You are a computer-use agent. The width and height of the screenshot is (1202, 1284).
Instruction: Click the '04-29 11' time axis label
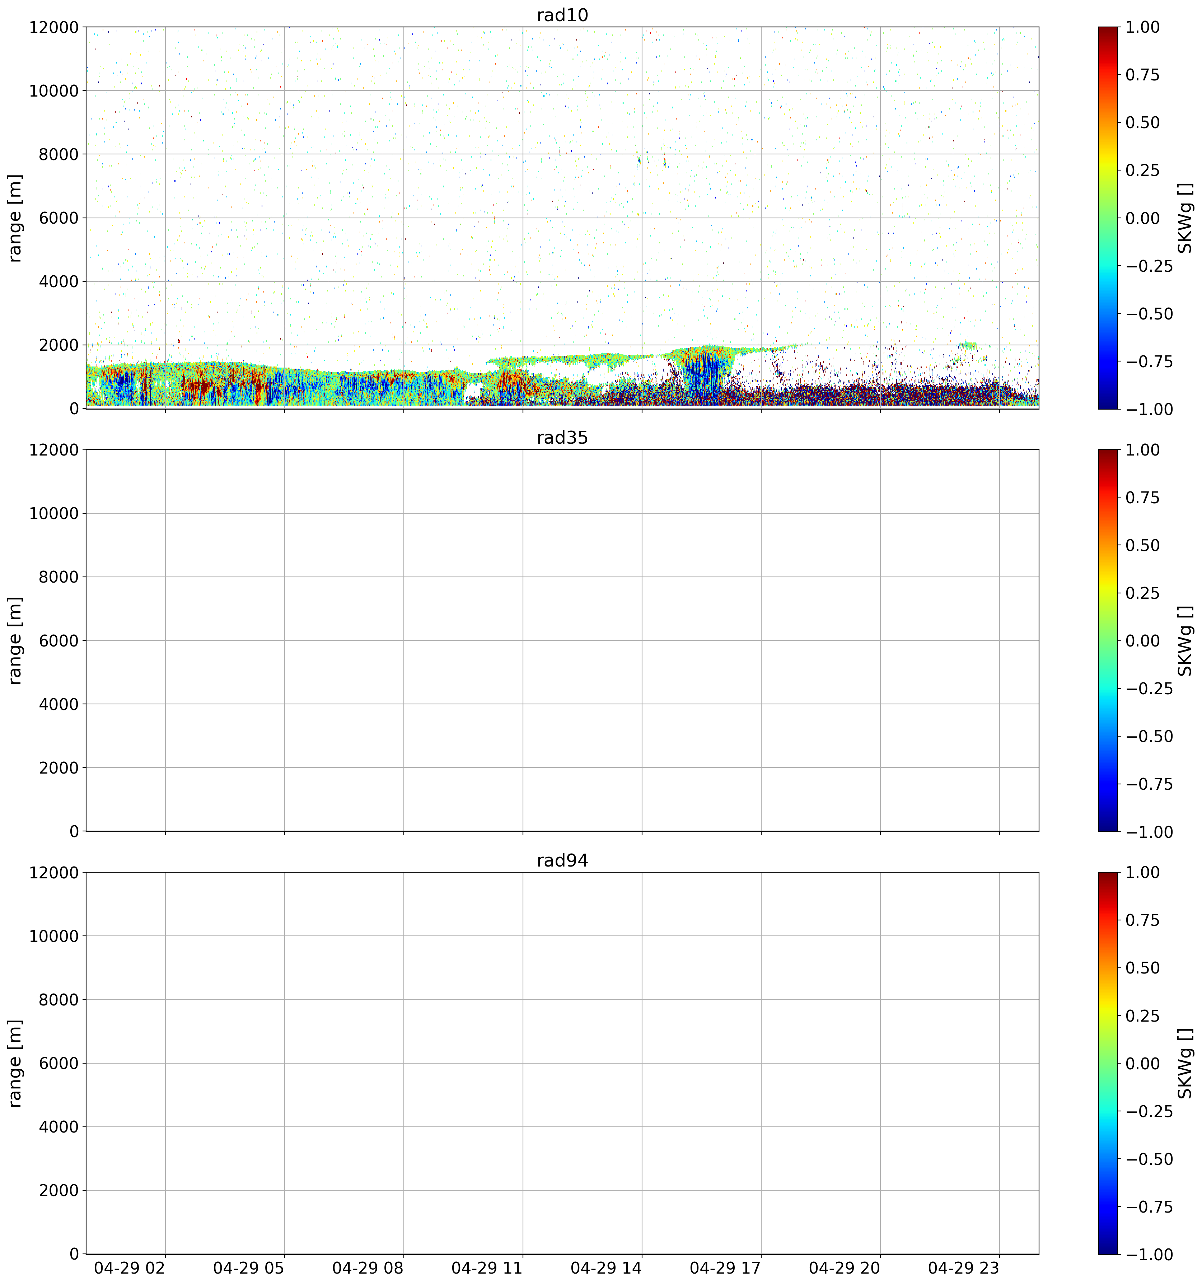click(x=487, y=1269)
